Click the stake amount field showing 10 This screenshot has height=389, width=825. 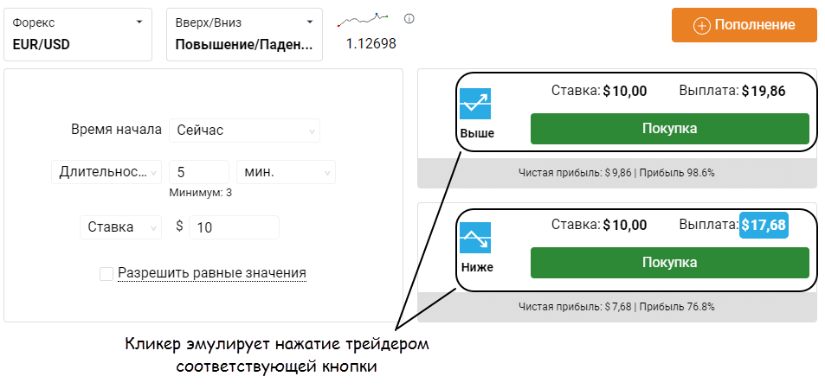pos(233,227)
